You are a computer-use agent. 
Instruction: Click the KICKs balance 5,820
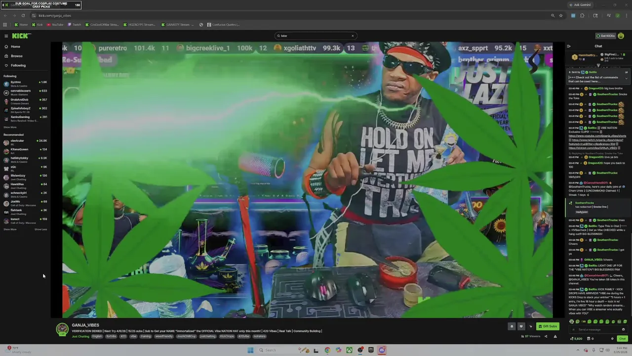point(577,339)
